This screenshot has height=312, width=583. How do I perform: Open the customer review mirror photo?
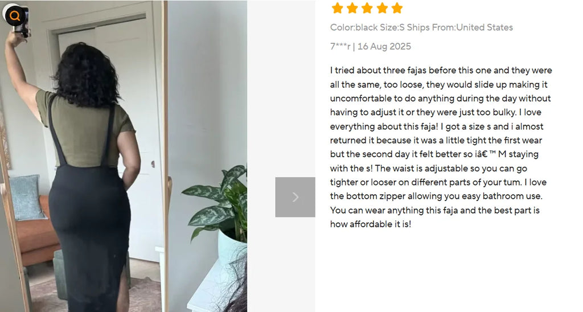124,156
